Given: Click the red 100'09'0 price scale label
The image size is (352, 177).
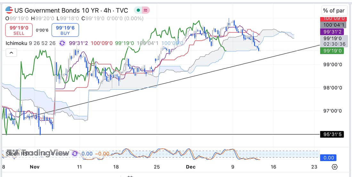Looking at the screenshot, I should (334, 19).
